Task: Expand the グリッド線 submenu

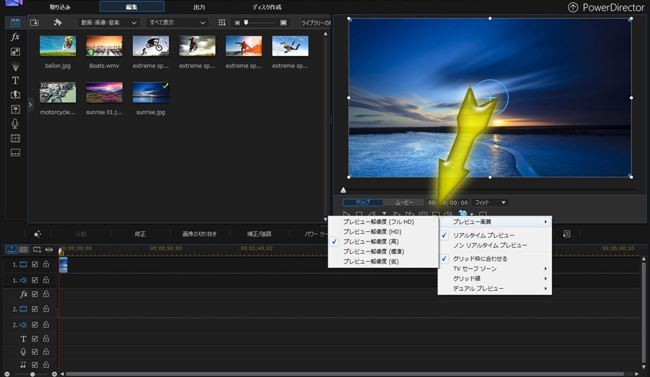Action: tap(494, 279)
